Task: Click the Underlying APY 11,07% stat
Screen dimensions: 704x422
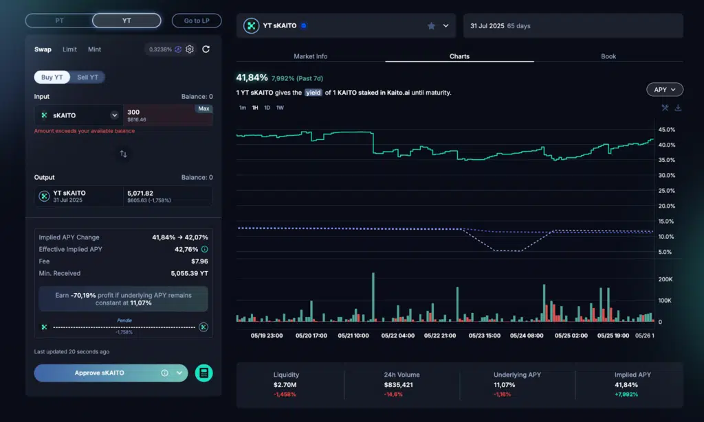Action: click(517, 384)
